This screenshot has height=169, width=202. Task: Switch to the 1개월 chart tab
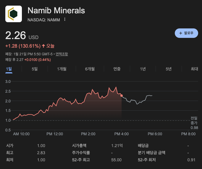[x=62, y=69]
